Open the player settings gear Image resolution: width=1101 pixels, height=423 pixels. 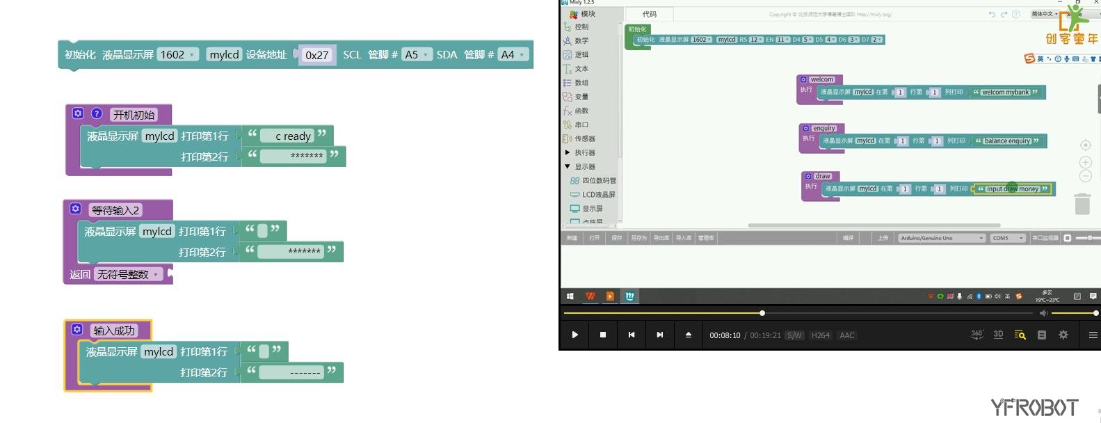1063,335
